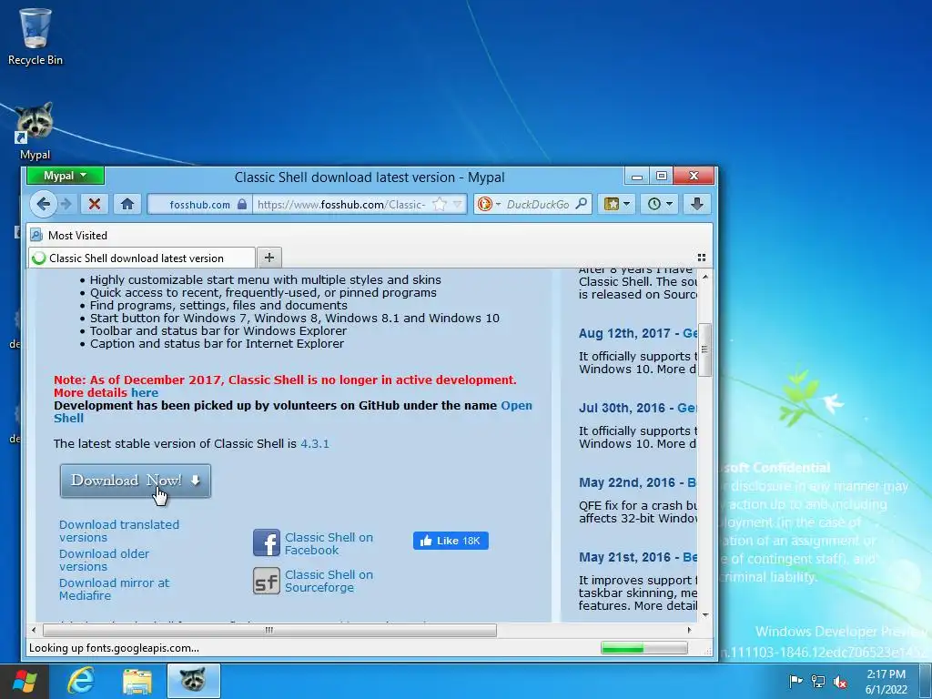The height and width of the screenshot is (699, 932).
Task: Open Download mirror at Mediafire link
Action: click(114, 589)
